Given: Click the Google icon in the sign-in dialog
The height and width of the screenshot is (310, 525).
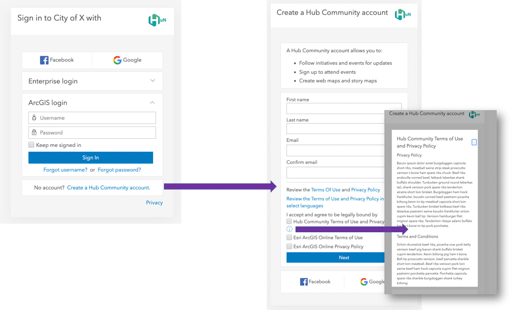Looking at the screenshot, I should coord(117,60).
